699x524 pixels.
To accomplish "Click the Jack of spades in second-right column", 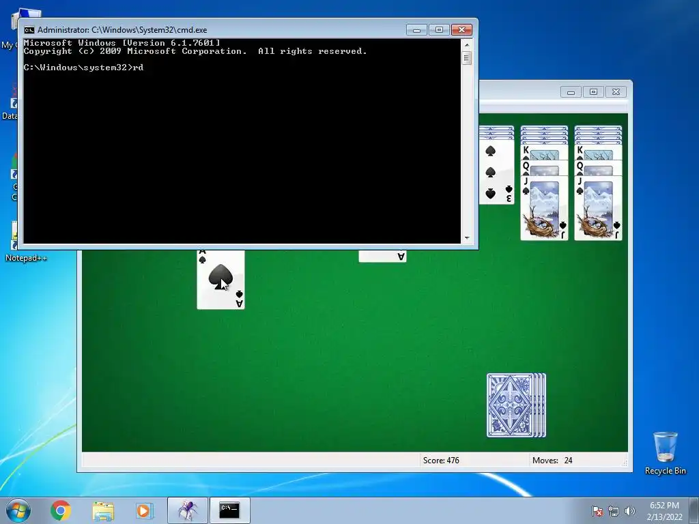I will [544, 208].
